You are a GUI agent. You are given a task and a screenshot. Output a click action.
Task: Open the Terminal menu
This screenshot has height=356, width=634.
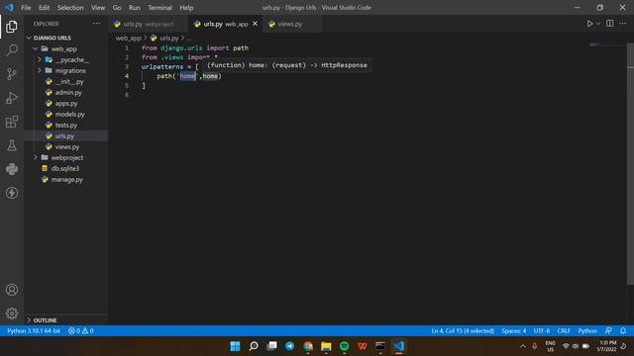click(159, 7)
